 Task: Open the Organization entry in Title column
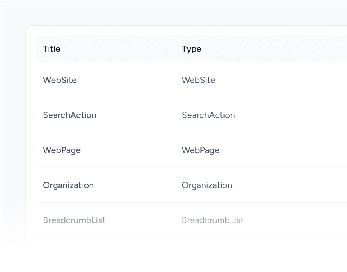point(68,185)
